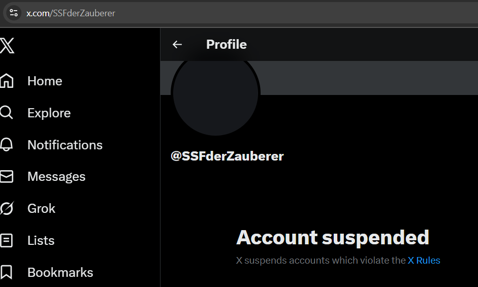Click the Home house icon
Image resolution: width=478 pixels, height=287 pixels.
(7, 81)
